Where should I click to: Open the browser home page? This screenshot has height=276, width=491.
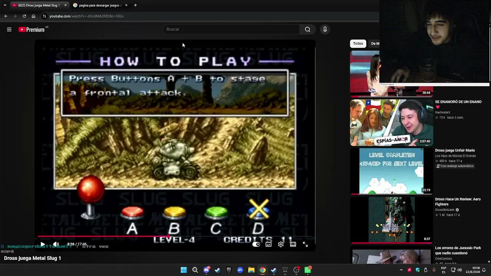33,16
